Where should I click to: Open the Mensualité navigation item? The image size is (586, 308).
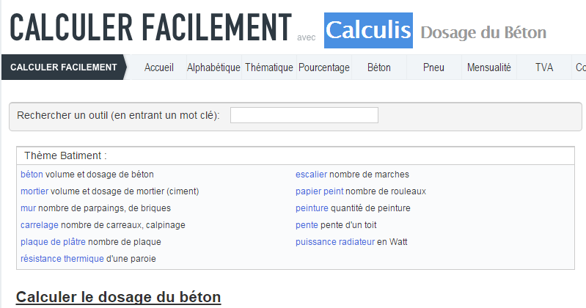coord(489,67)
